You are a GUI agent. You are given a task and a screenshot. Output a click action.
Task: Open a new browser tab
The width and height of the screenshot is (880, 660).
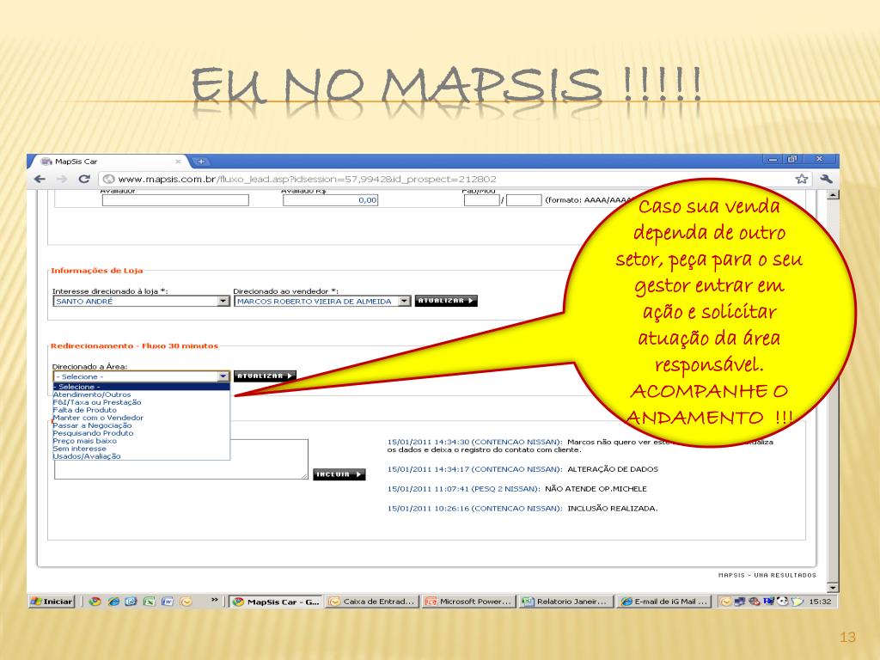[200, 162]
